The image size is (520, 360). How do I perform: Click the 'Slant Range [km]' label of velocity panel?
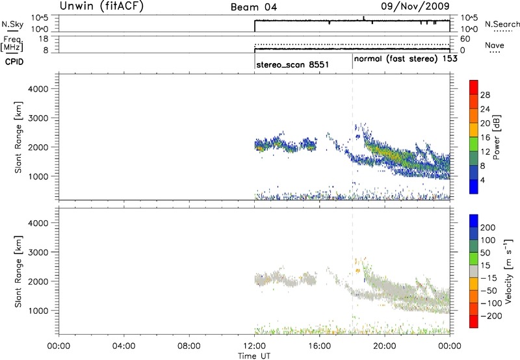tap(18, 272)
